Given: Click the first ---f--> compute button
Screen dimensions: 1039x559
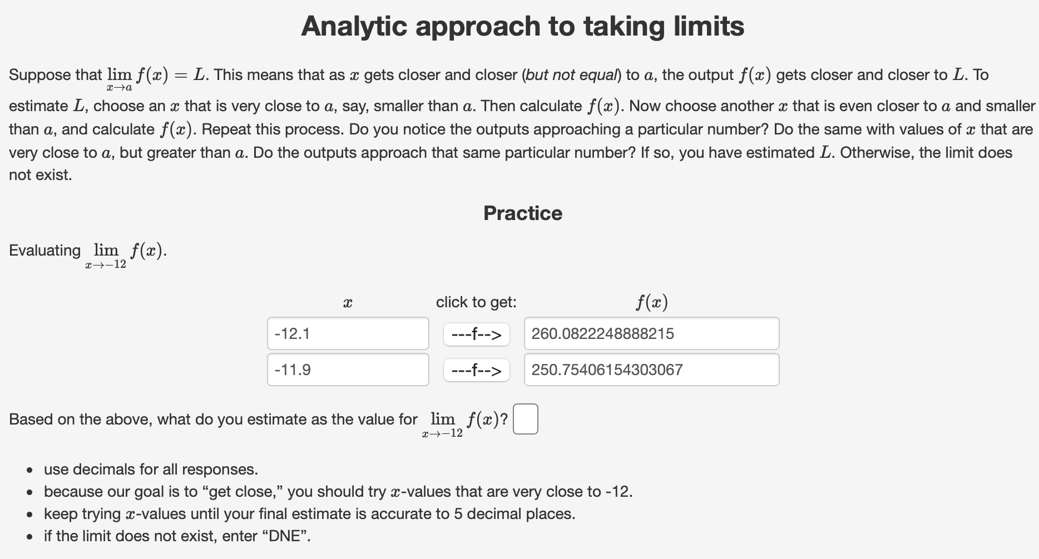Looking at the screenshot, I should point(476,333).
